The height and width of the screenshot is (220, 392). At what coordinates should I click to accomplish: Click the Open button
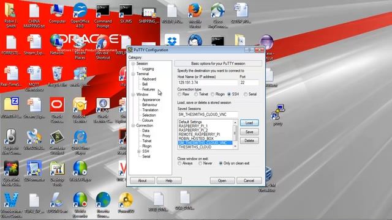click(222, 181)
